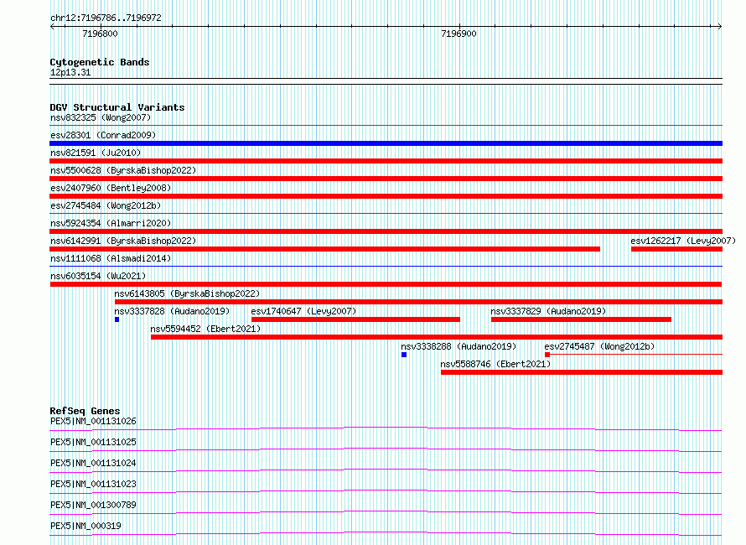Image resolution: width=746 pixels, height=545 pixels.
Task: Click the chr12:7196786..7196972 coordinate label
Action: pyautogui.click(x=106, y=18)
